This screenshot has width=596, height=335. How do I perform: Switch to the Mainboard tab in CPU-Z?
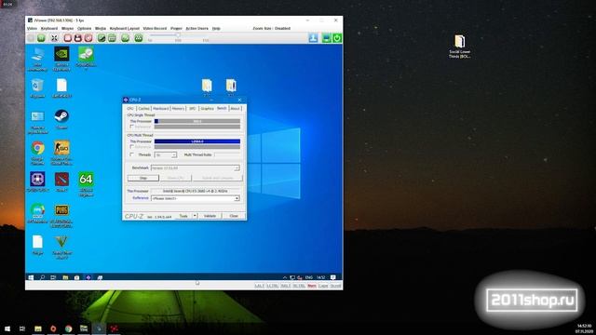pyautogui.click(x=161, y=109)
